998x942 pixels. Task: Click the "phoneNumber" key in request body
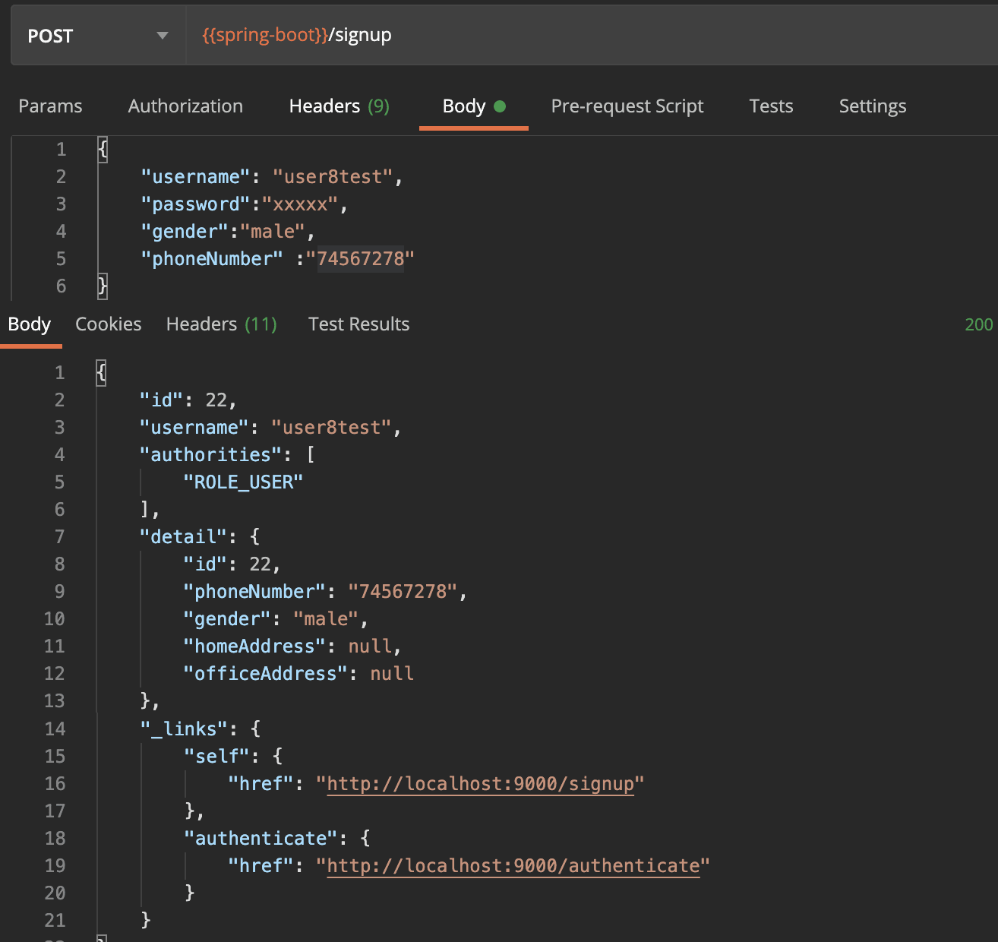coord(212,259)
